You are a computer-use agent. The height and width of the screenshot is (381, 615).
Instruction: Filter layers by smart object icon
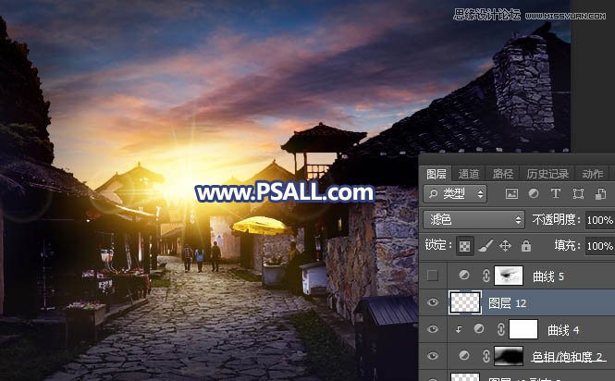[600, 193]
